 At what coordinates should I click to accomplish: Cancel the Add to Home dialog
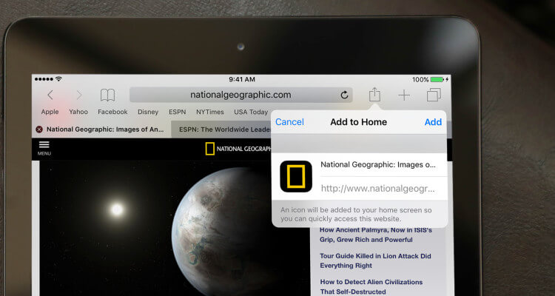tap(289, 122)
